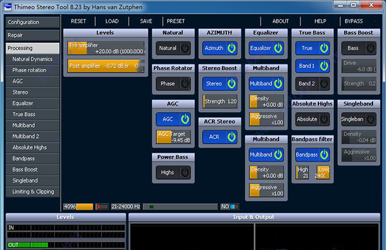386x250 pixels.
Task: Adjust Stereo Boost Strength slider
Action: [220, 101]
